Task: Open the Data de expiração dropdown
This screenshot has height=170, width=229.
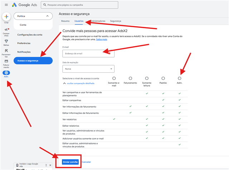Action: tap(88, 69)
